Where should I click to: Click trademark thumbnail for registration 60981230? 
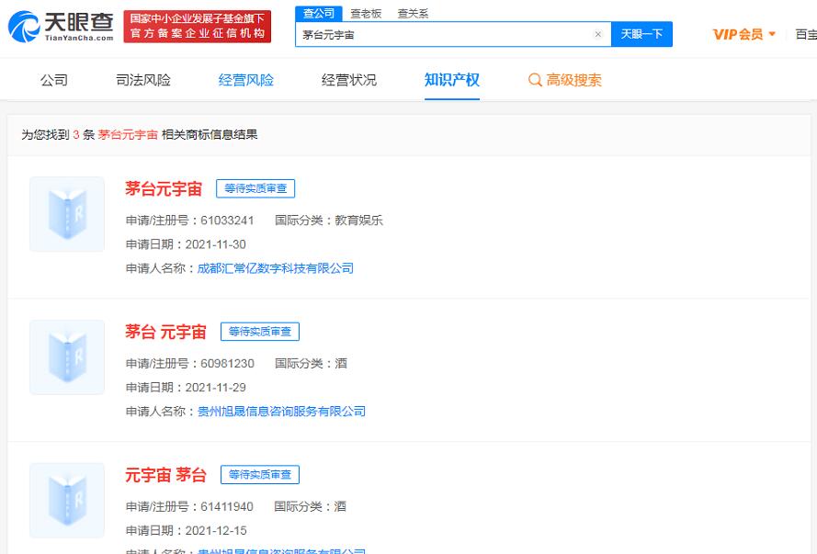tap(67, 357)
